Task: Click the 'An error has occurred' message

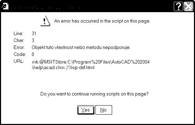Action: coord(102,21)
